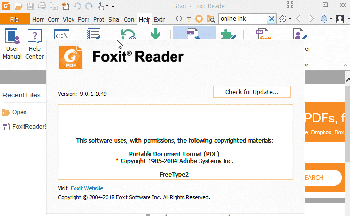Screen dimensions: 350x216
Task: Click the green puzzle piece plugins icon
Action: [x=226, y=34]
